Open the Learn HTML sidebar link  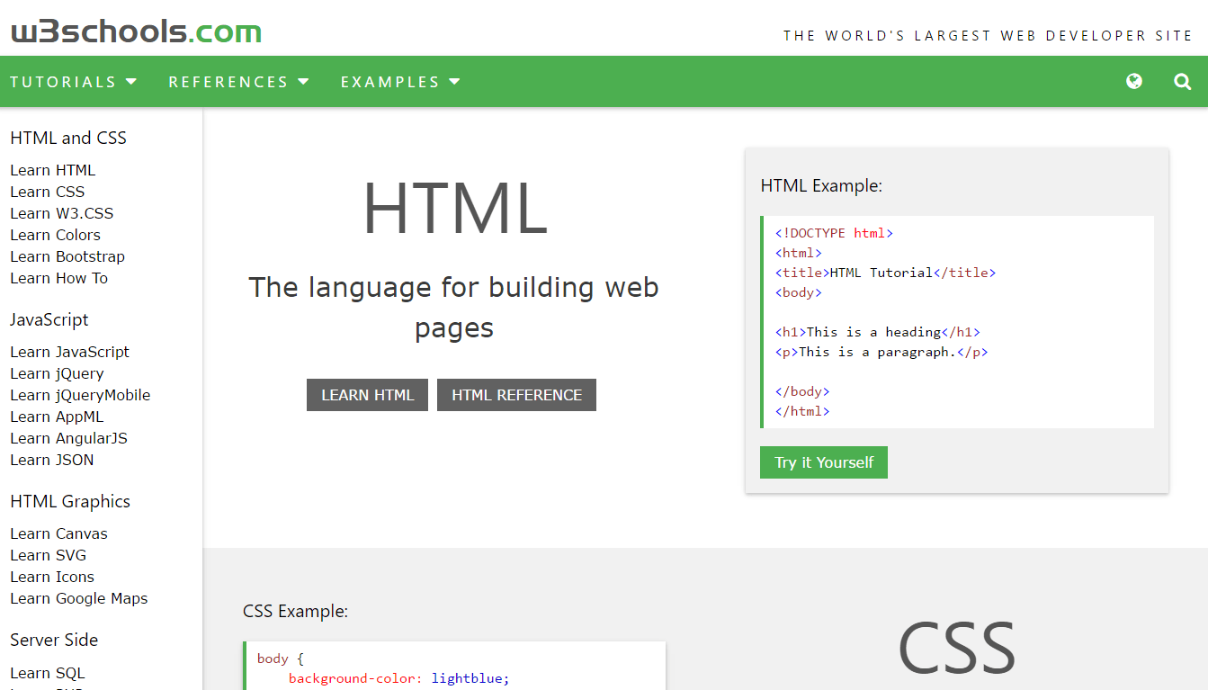[52, 170]
